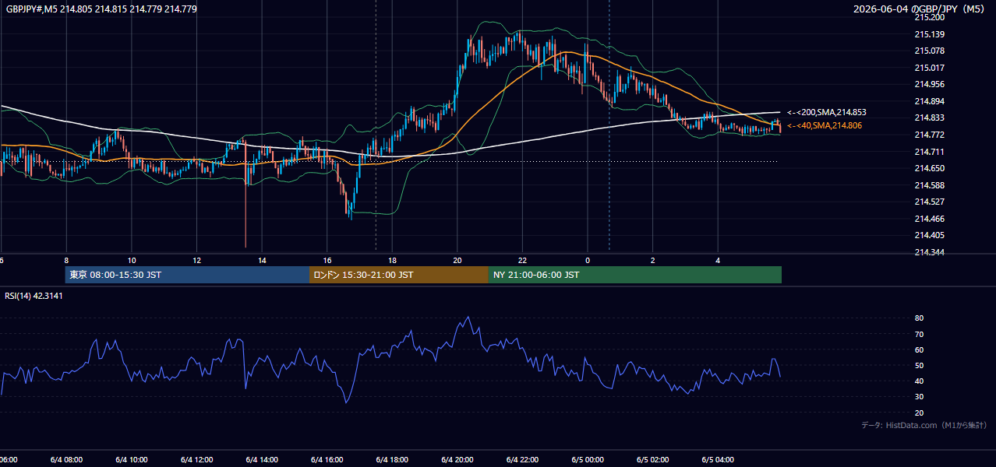Click the 6/4 20:00 date axis label
The image size is (996, 467).
click(x=457, y=459)
